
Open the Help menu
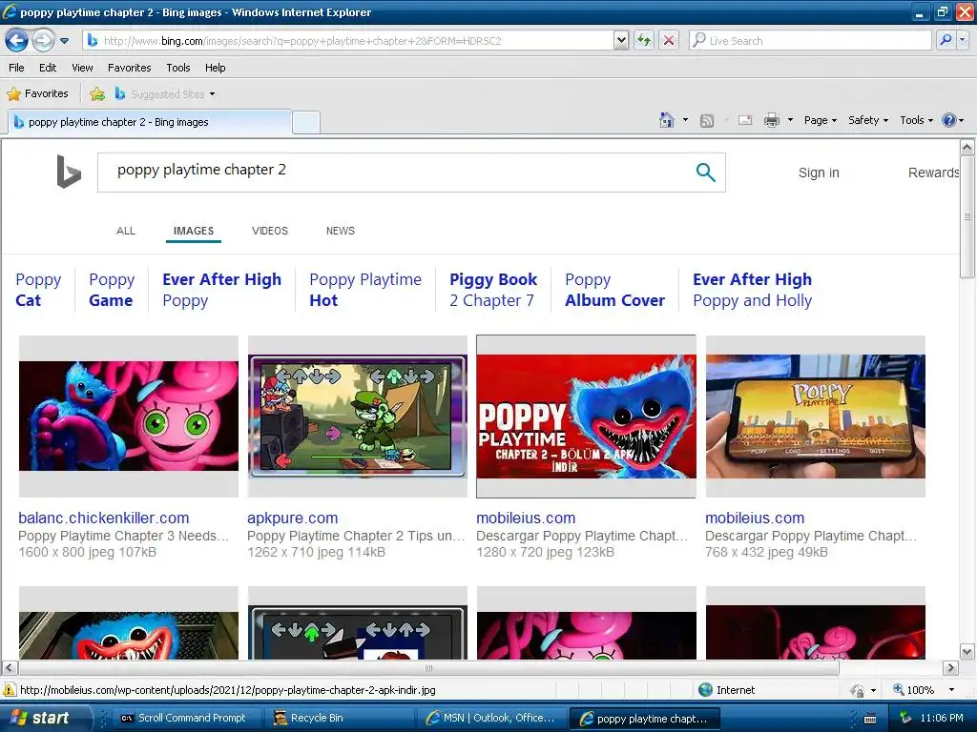coord(215,68)
